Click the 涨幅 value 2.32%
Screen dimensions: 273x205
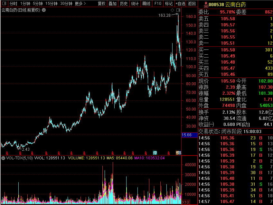(229, 93)
